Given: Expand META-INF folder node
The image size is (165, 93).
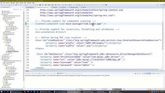Looking at the screenshot, I should click(4, 41).
